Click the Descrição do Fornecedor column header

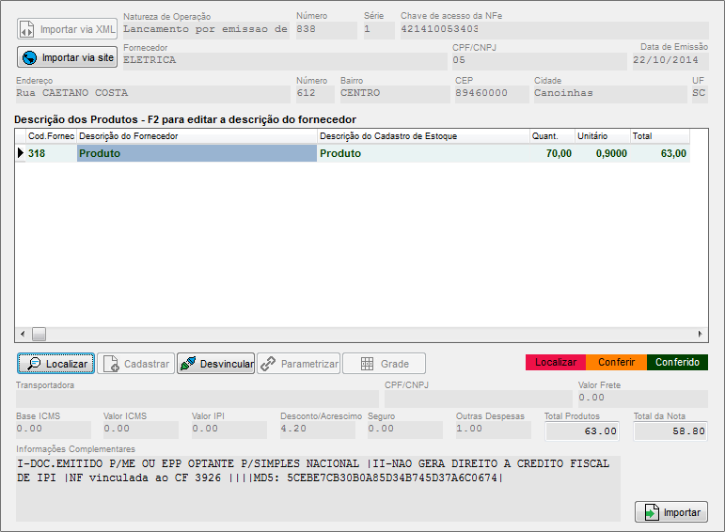pos(197,136)
